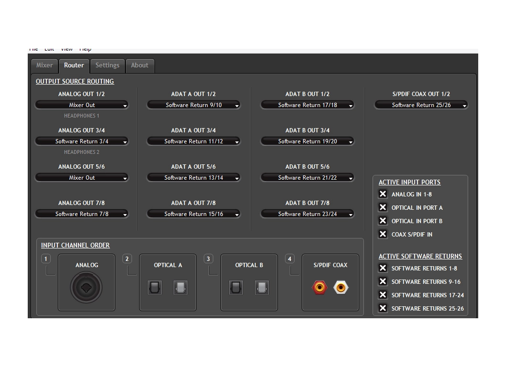Image resolution: width=505 pixels, height=367 pixels.
Task: Click the Headphones 2 label
Action: pyautogui.click(x=81, y=152)
